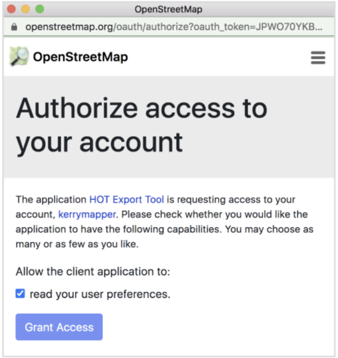Click the gray header banner area

click(169, 127)
